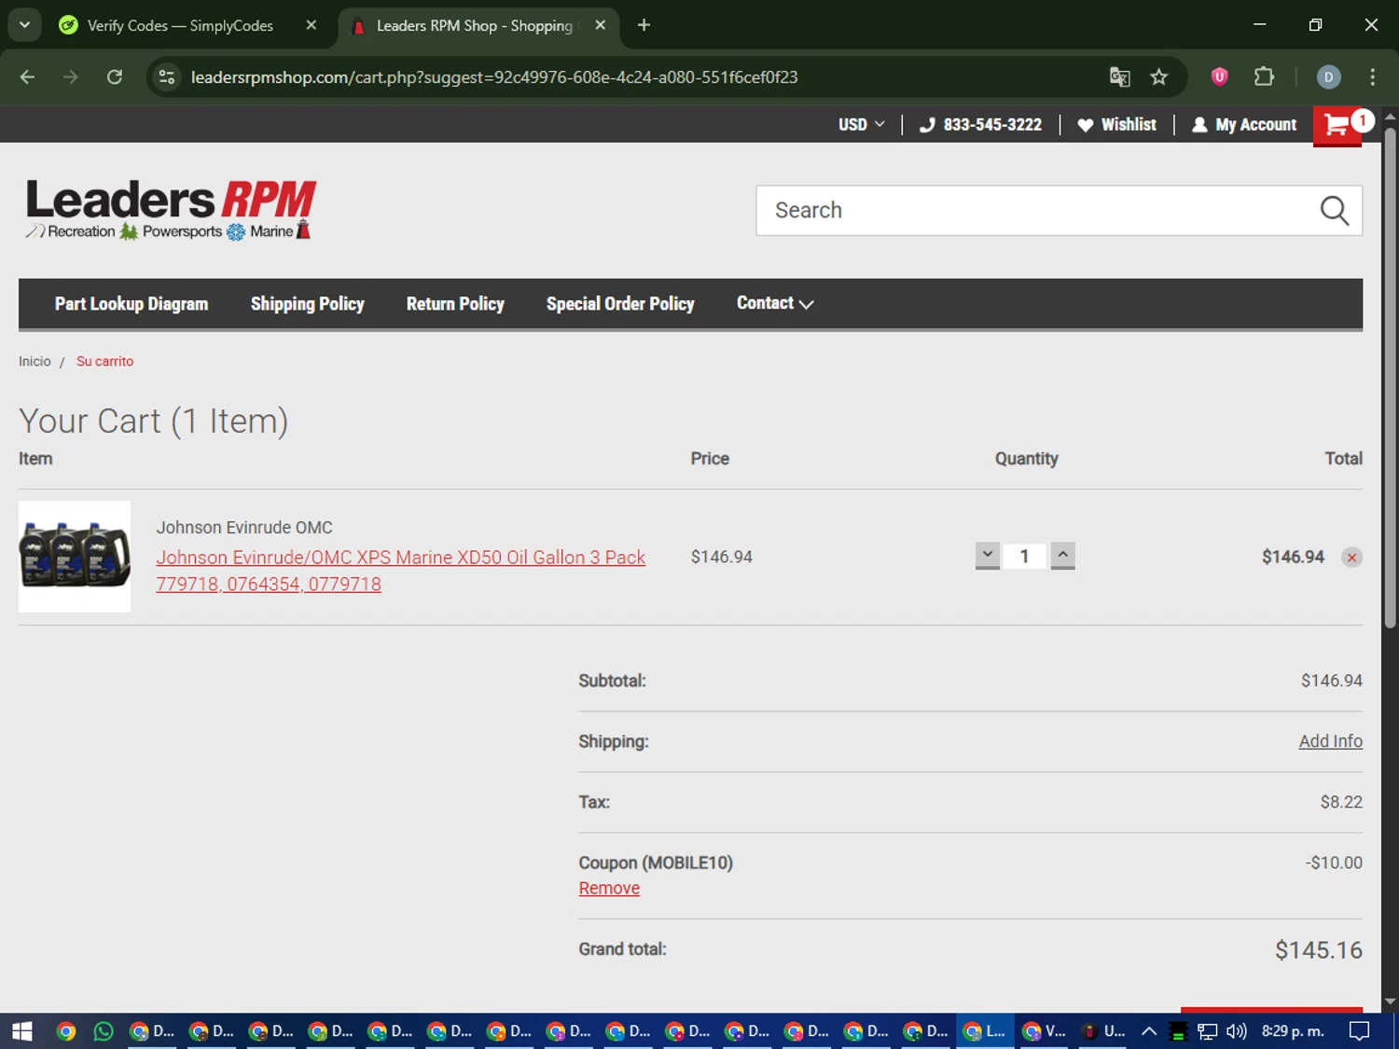Open WhatsApp from the taskbar
The image size is (1399, 1049).
(104, 1030)
